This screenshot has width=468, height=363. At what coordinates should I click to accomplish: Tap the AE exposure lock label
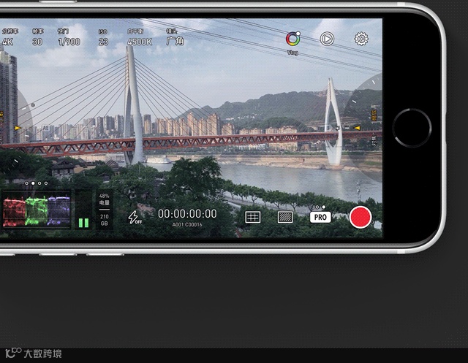pyautogui.click(x=45, y=128)
